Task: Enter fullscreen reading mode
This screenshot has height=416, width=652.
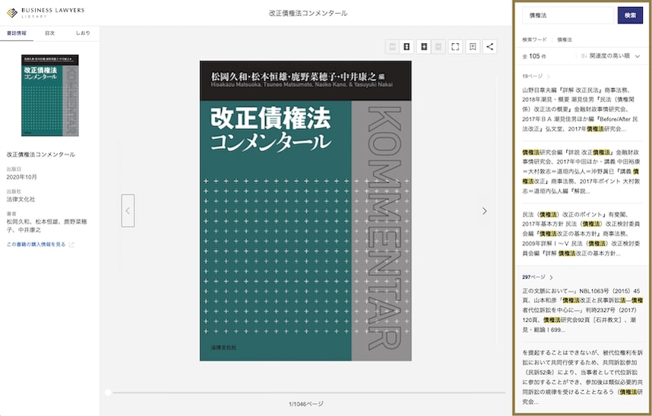Action: (x=455, y=47)
